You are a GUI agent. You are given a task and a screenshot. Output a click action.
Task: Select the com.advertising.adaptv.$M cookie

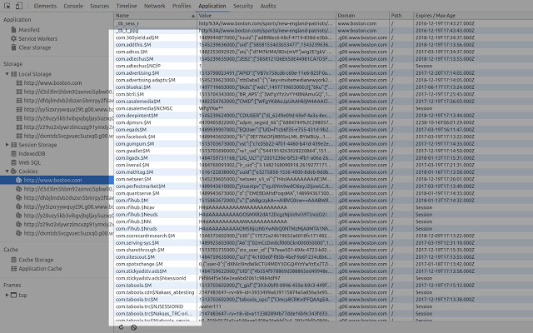click(x=145, y=80)
